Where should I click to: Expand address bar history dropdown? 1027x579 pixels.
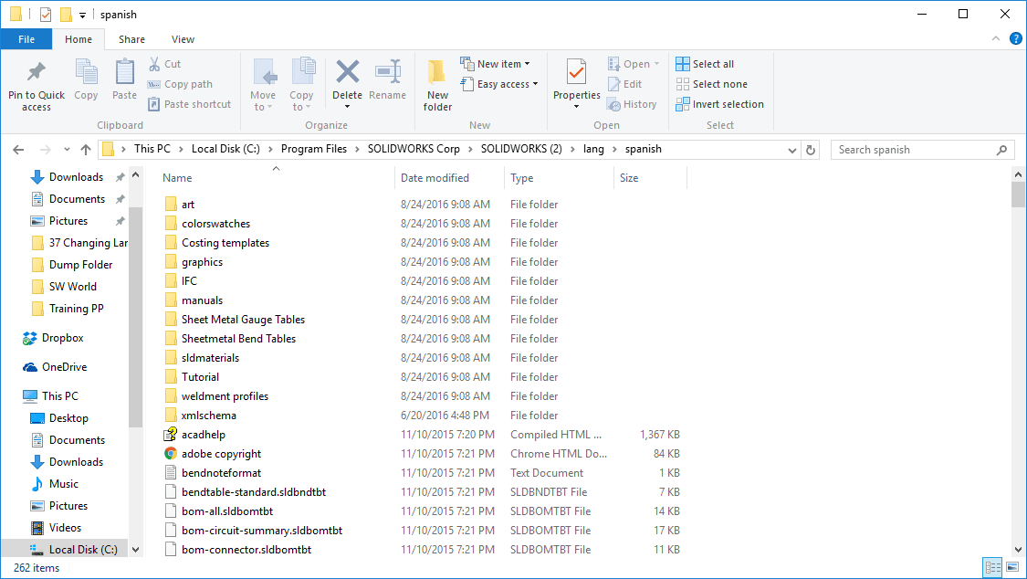coord(791,150)
